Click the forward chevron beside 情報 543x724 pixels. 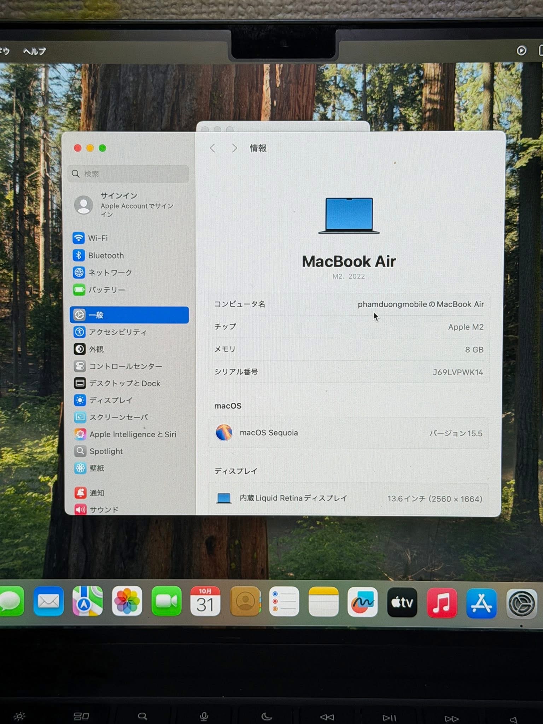click(x=234, y=148)
